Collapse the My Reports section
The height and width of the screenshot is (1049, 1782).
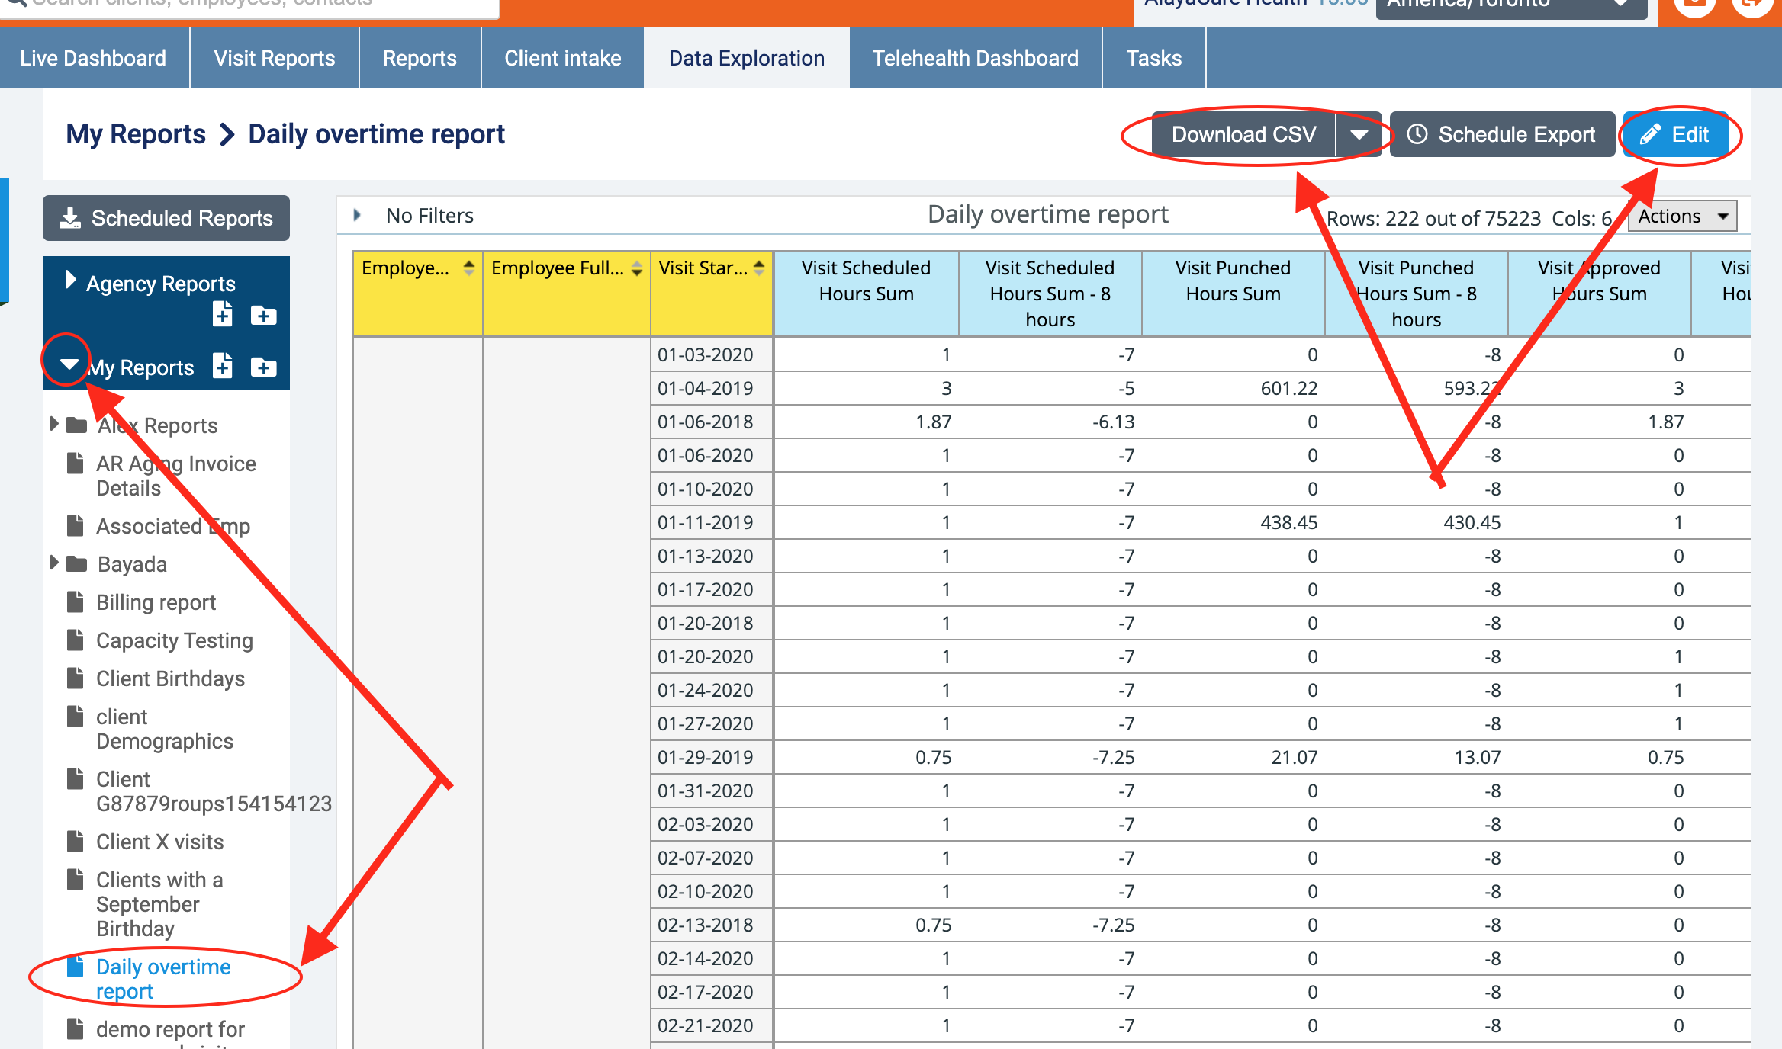click(69, 364)
